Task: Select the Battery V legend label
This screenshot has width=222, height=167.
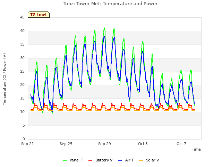Action: 104,160
